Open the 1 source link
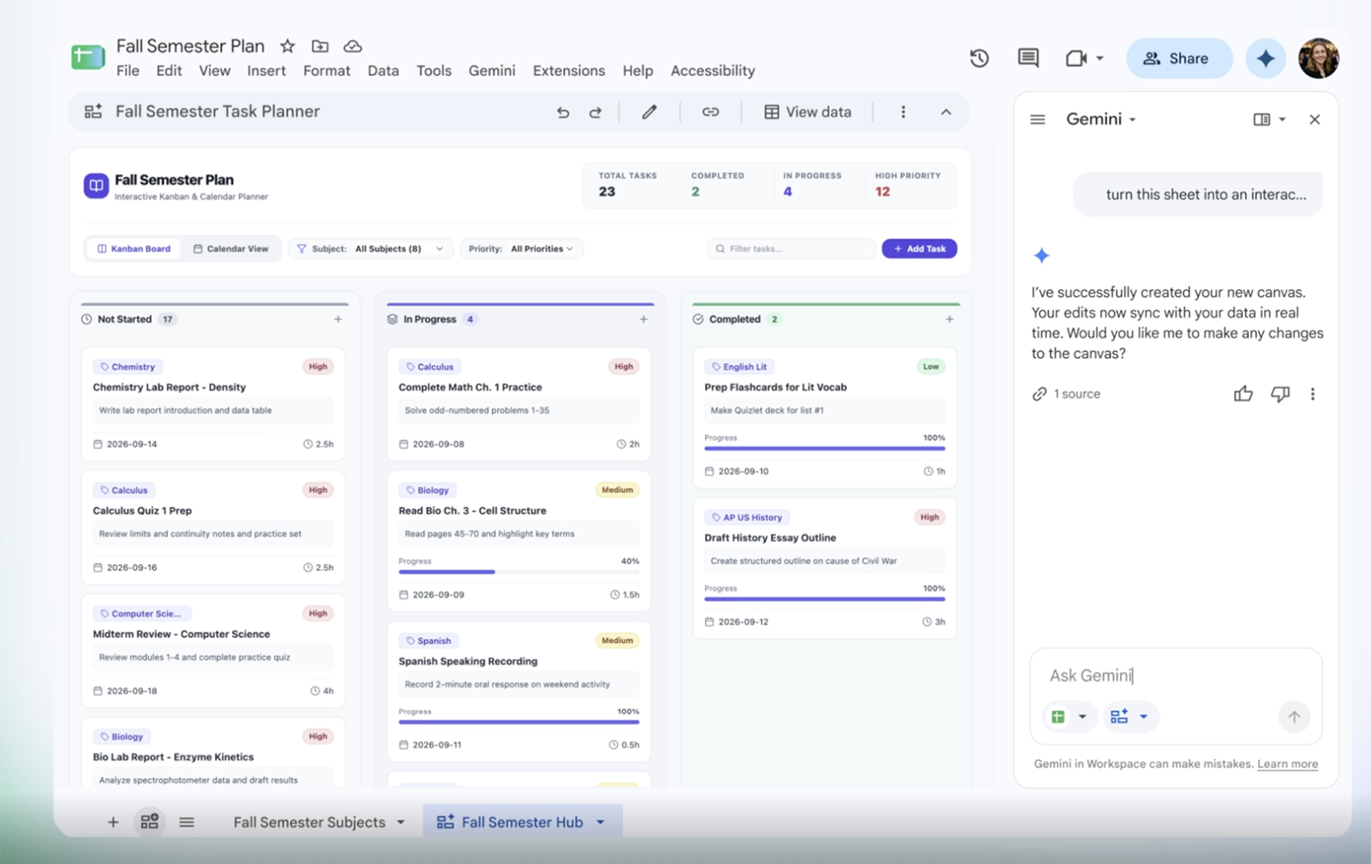The height and width of the screenshot is (864, 1371). point(1067,394)
